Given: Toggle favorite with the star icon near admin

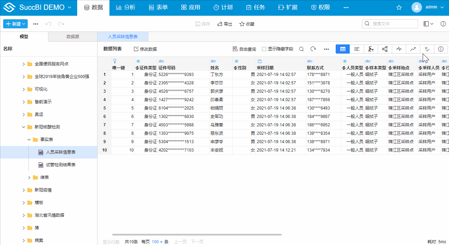Looking at the screenshot, I should tap(399, 7).
